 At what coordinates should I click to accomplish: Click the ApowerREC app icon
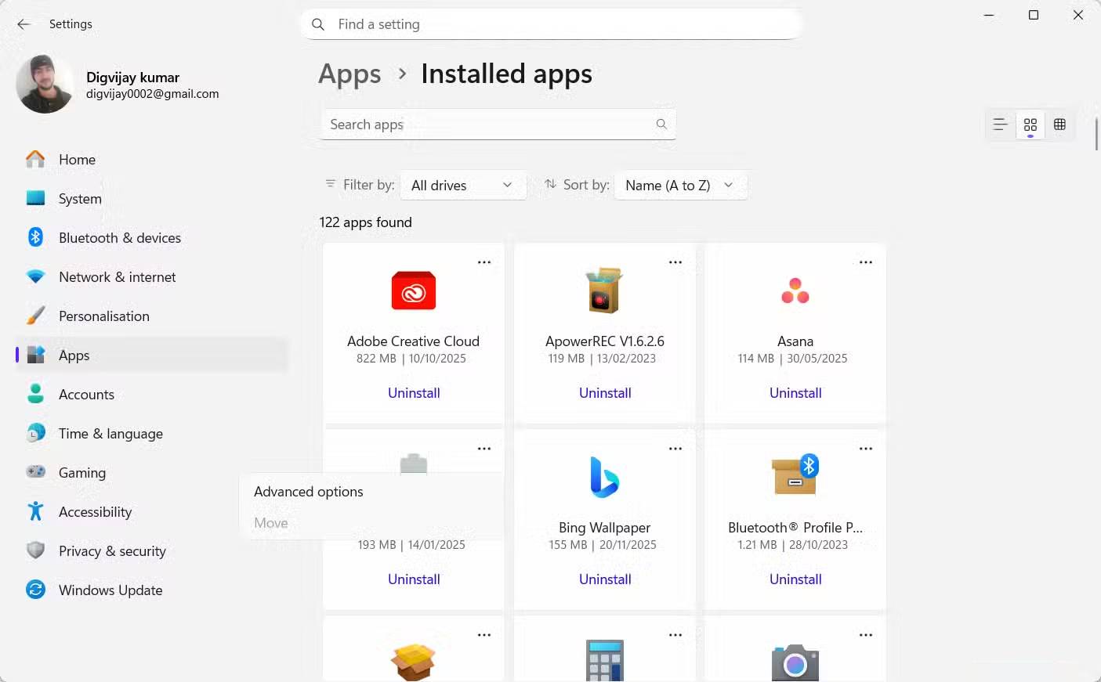click(604, 290)
